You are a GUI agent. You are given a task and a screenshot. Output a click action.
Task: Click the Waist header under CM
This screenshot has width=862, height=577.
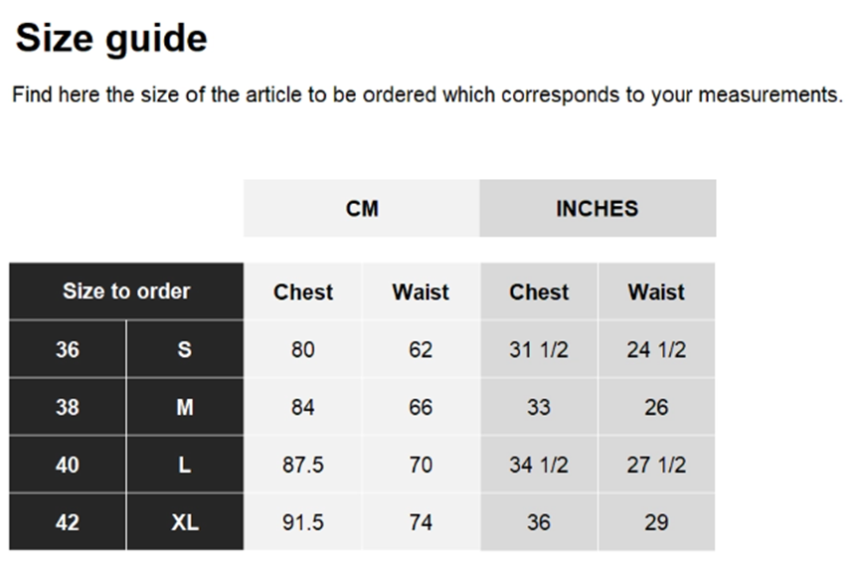click(x=421, y=292)
